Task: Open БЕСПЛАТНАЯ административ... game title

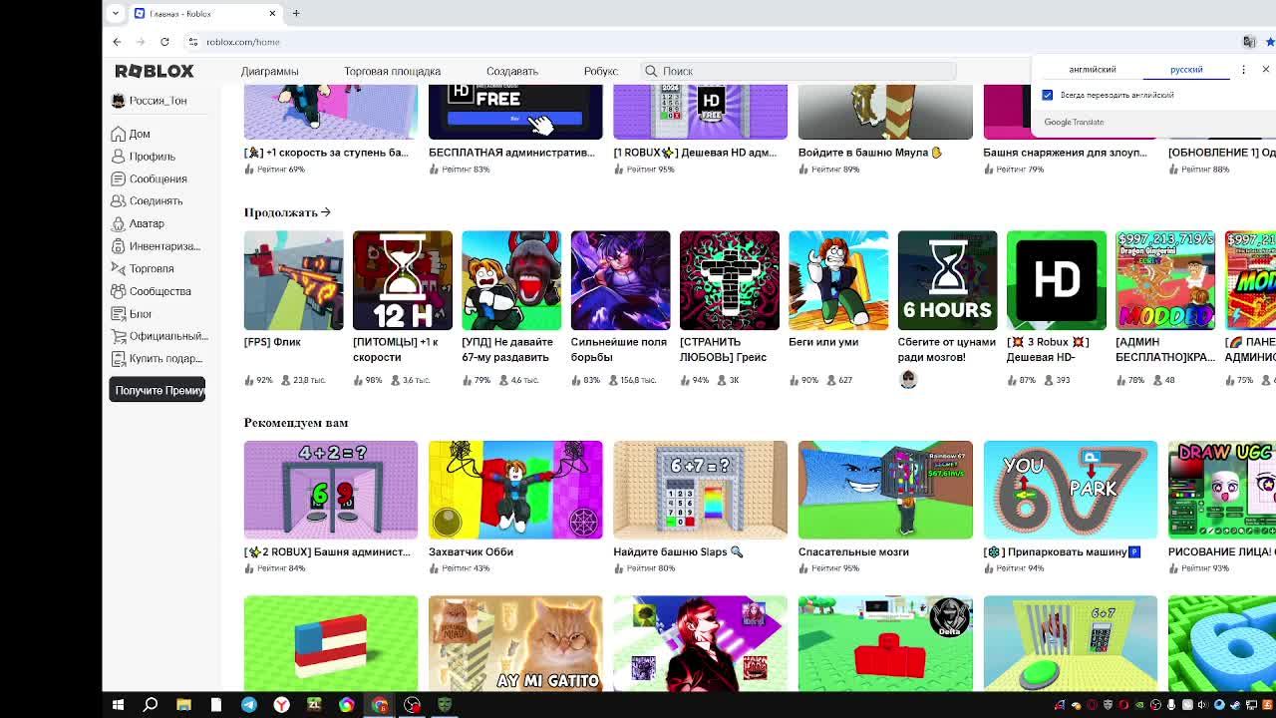Action: click(x=511, y=153)
